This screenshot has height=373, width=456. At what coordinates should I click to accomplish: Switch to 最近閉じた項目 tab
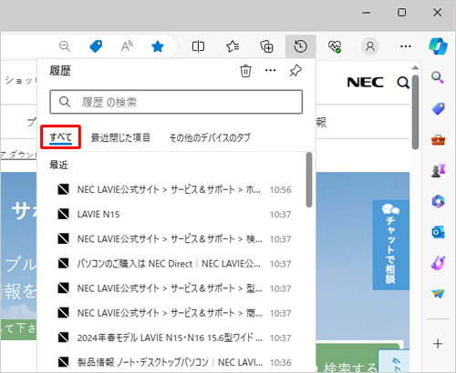[x=120, y=137]
